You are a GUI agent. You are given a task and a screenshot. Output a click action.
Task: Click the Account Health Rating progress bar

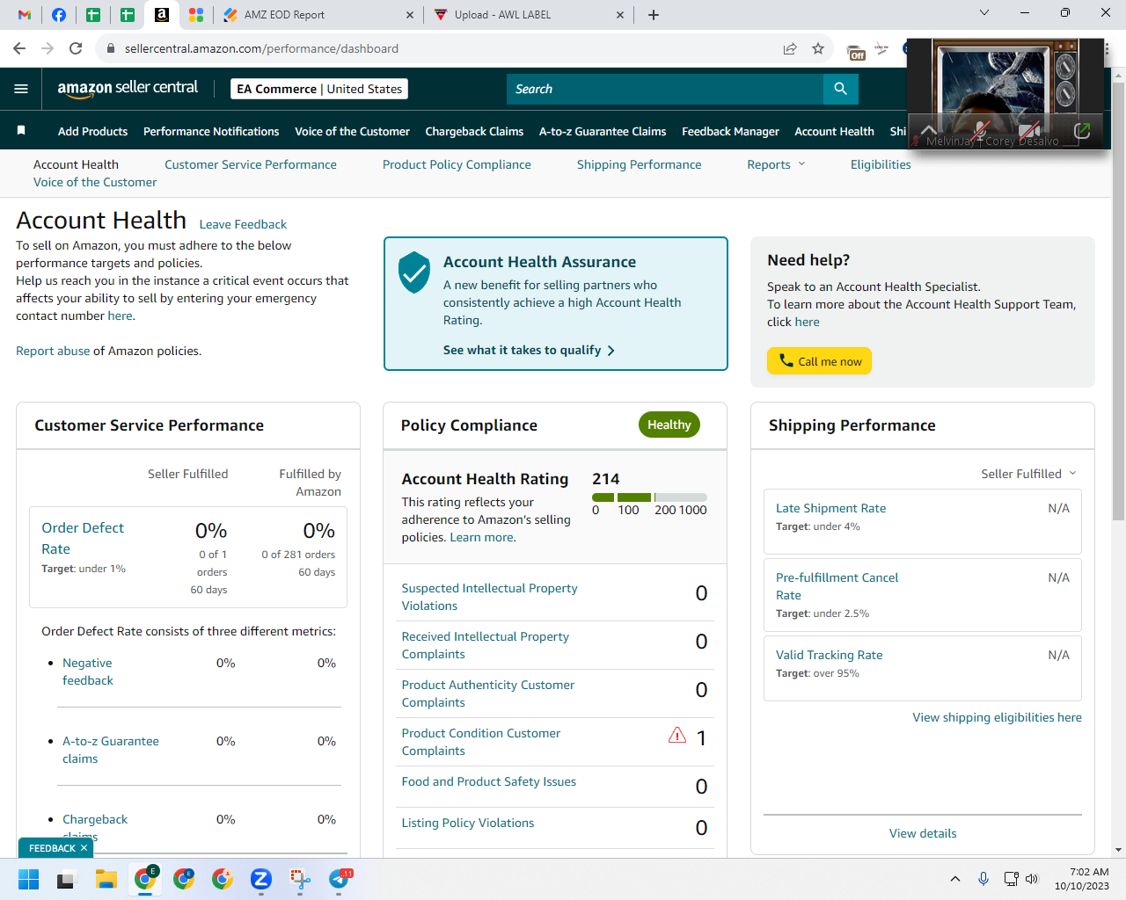point(649,497)
